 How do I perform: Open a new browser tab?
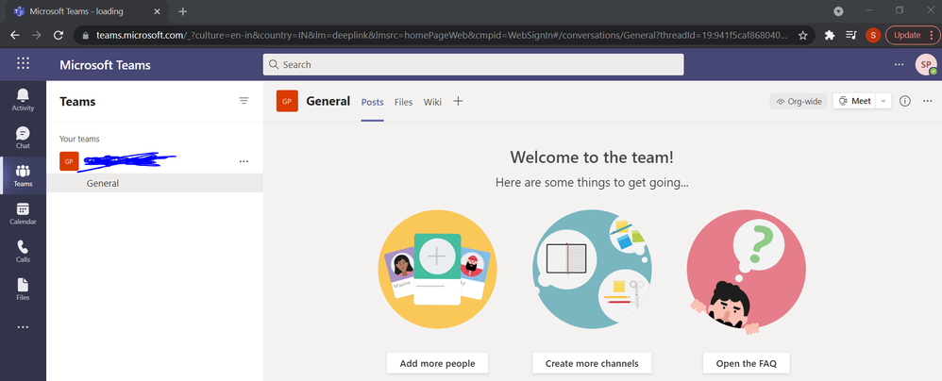[x=182, y=11]
